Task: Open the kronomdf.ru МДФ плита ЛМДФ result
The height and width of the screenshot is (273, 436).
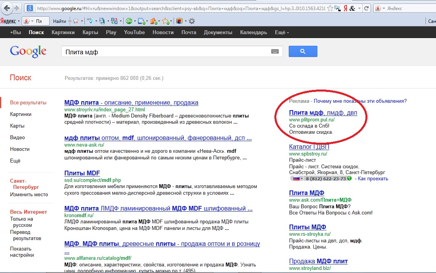Action: [x=158, y=209]
